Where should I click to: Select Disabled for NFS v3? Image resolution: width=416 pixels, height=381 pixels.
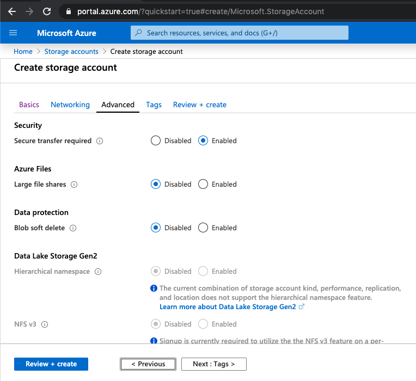156,324
